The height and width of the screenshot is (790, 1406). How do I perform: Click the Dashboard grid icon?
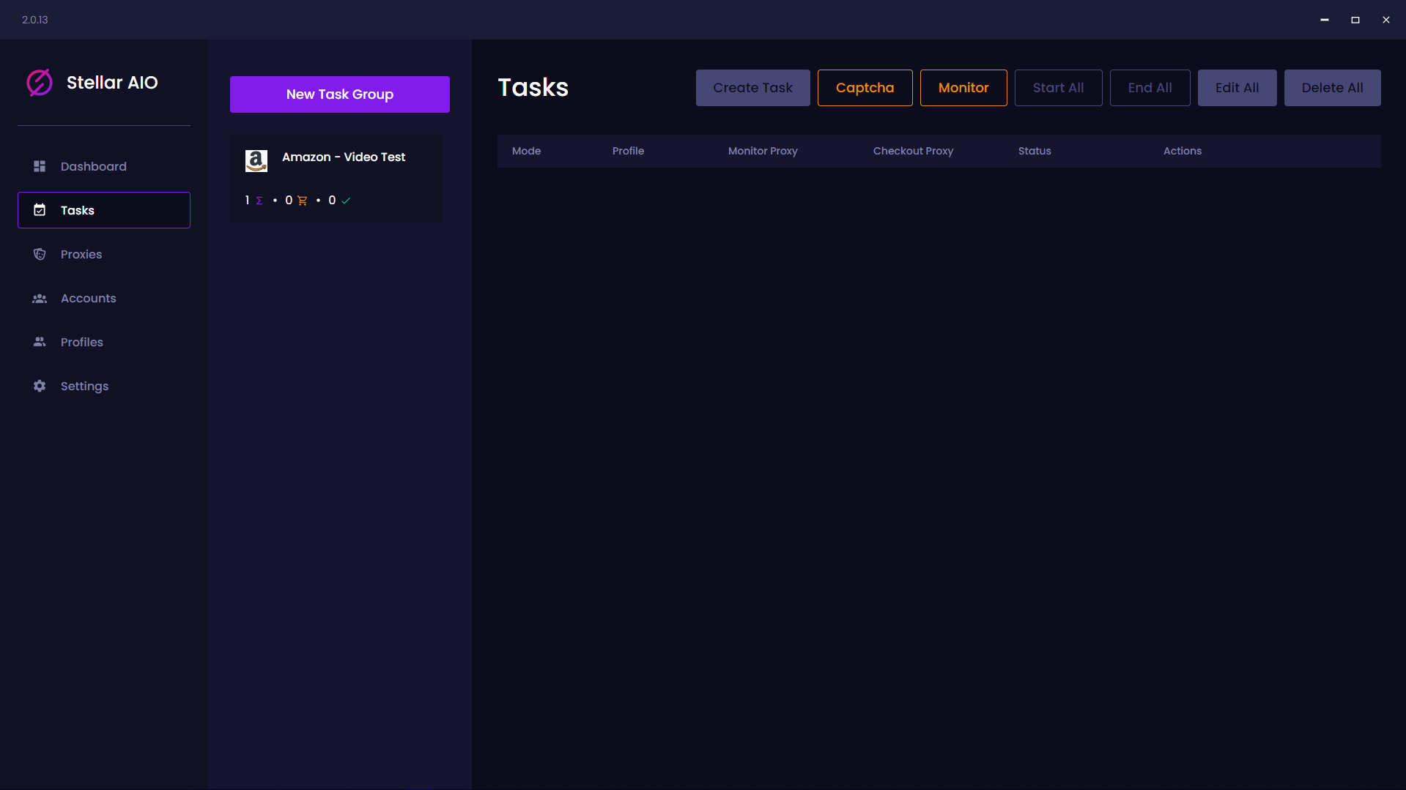click(40, 166)
